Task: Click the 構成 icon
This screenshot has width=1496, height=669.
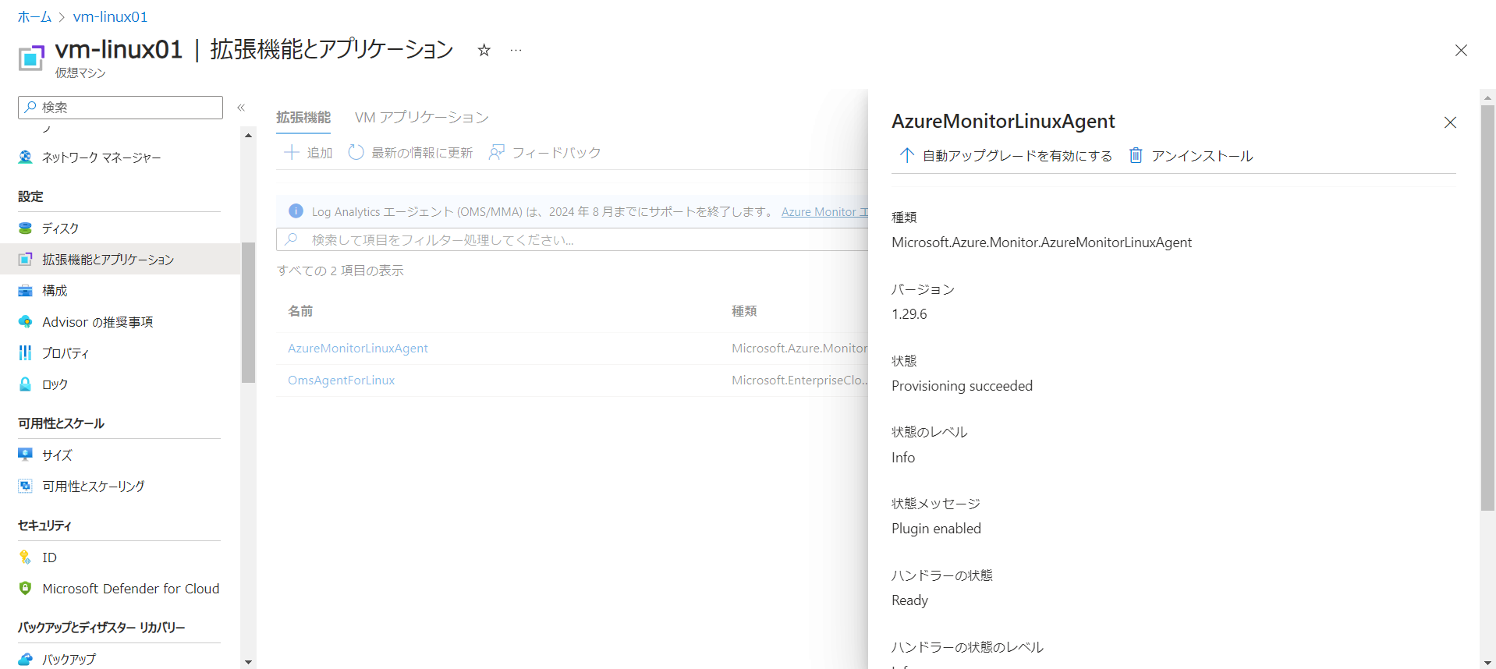Action: pyautogui.click(x=26, y=290)
